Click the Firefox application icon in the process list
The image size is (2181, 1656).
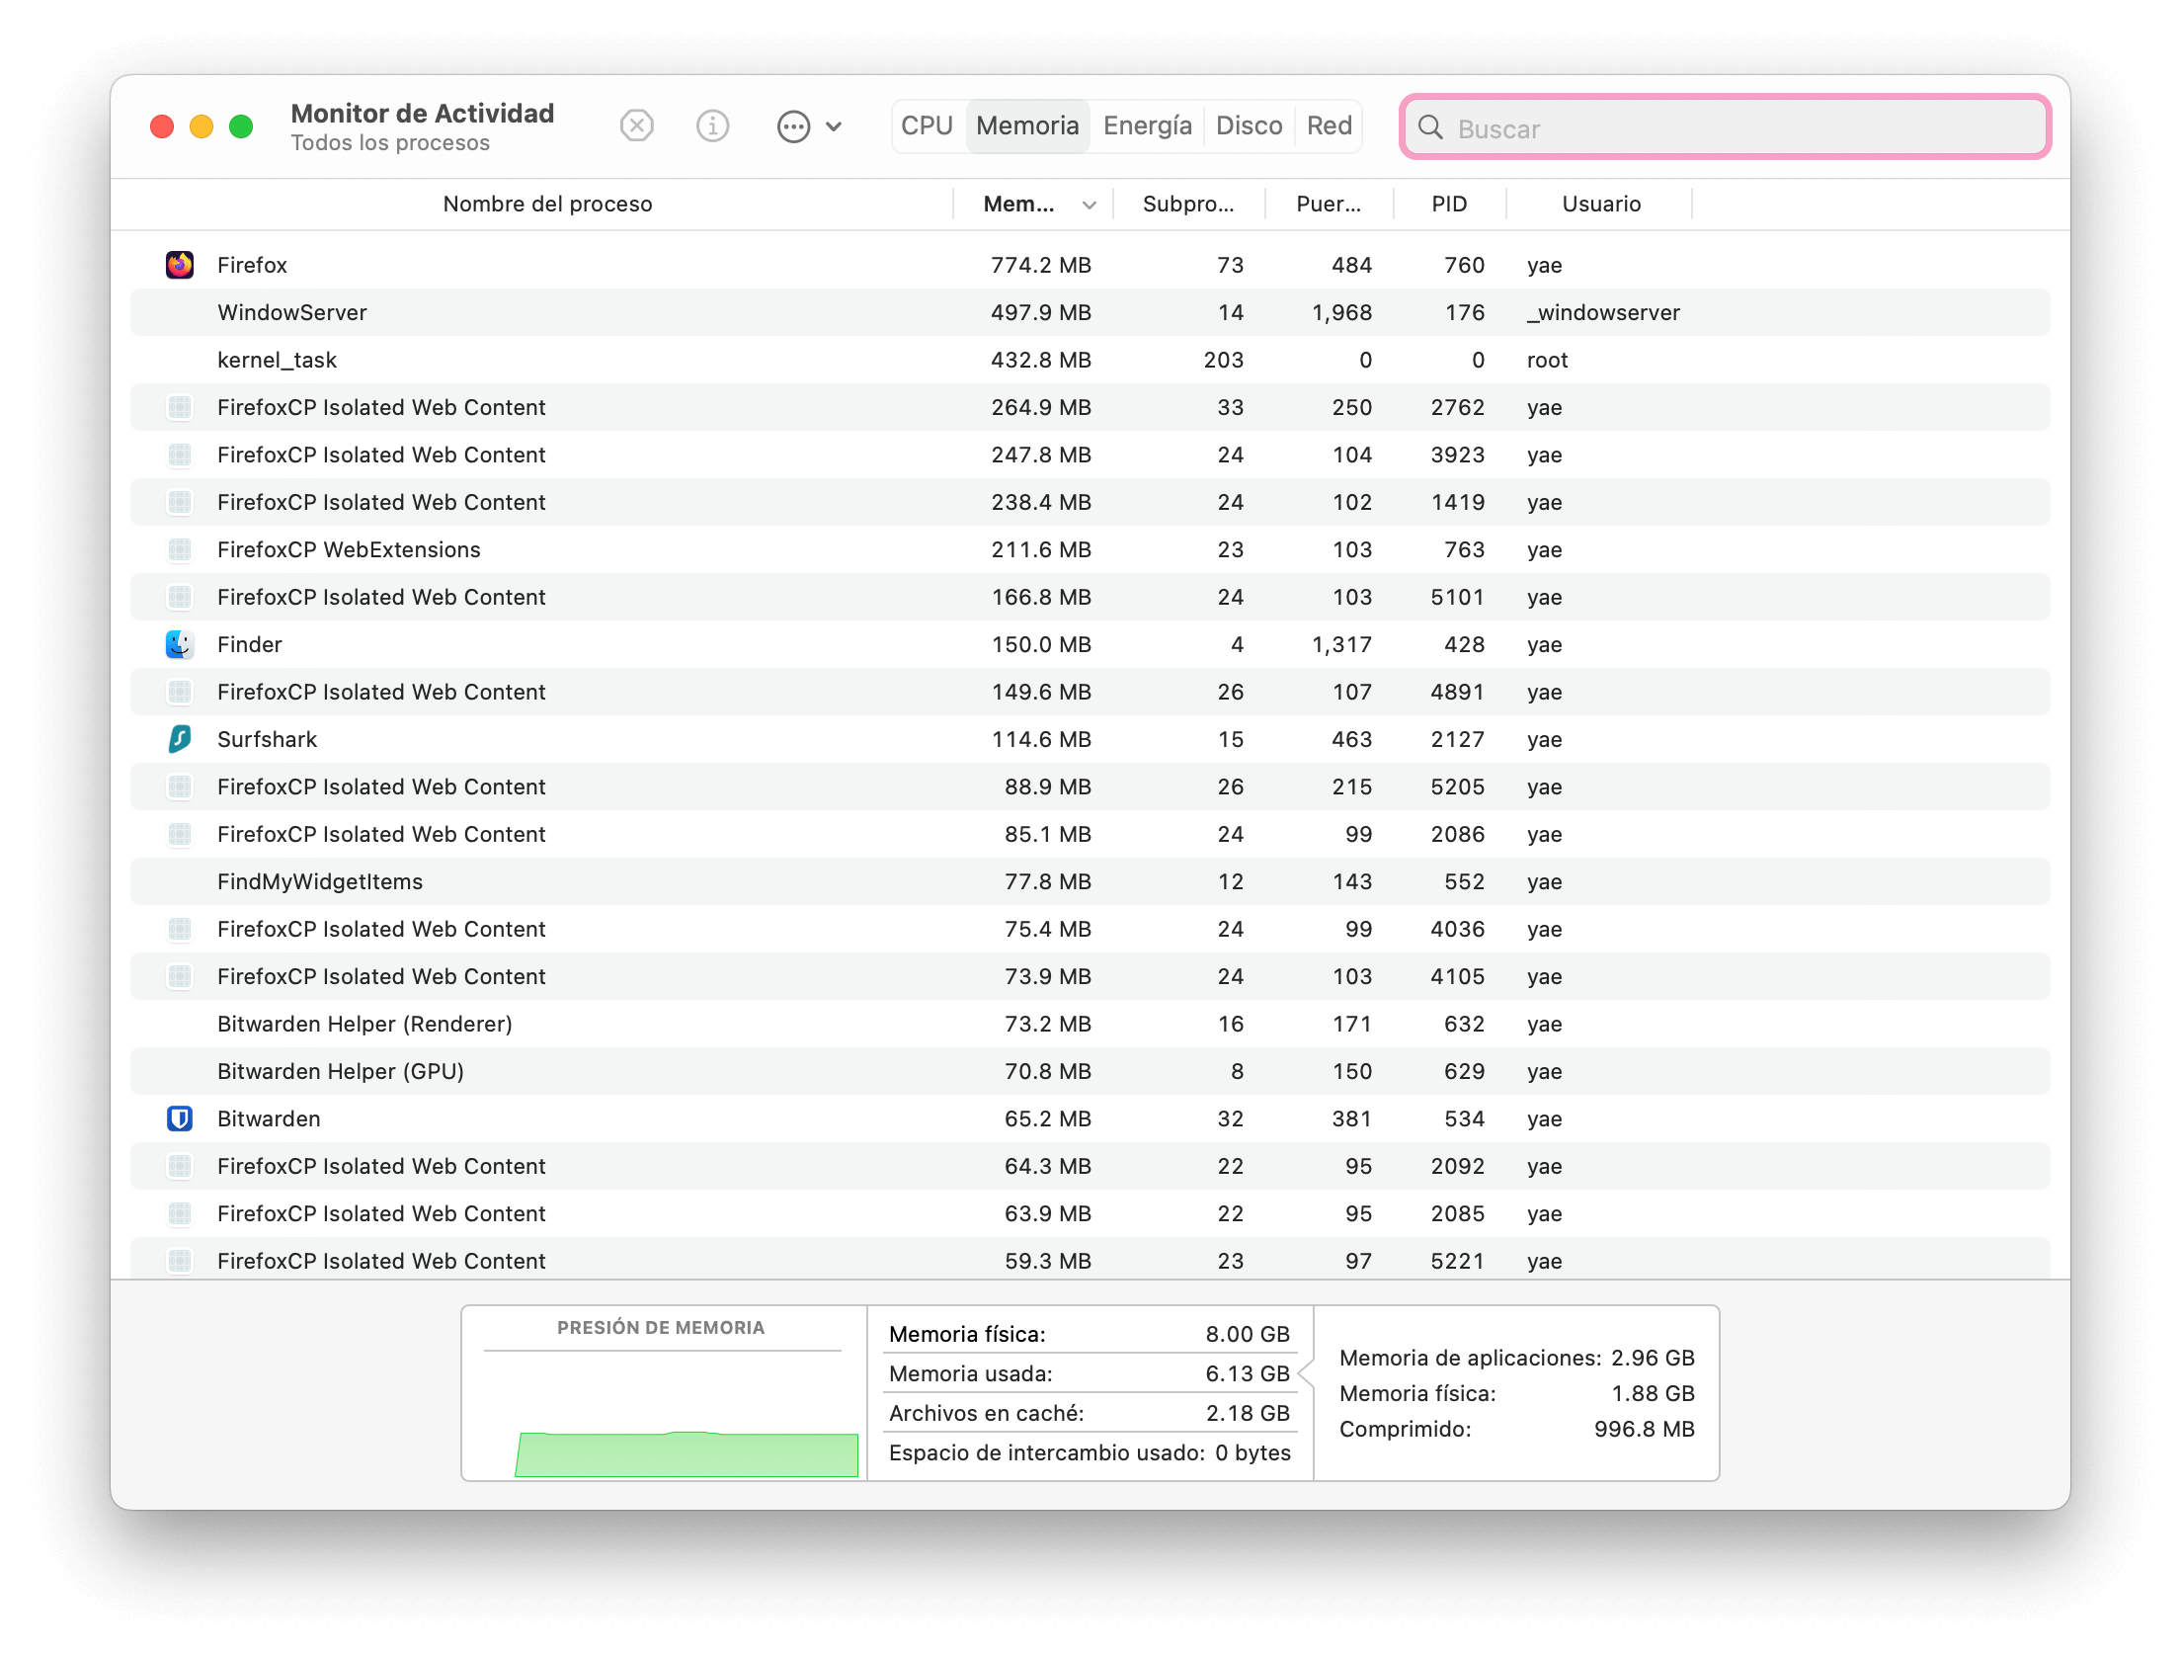point(180,264)
